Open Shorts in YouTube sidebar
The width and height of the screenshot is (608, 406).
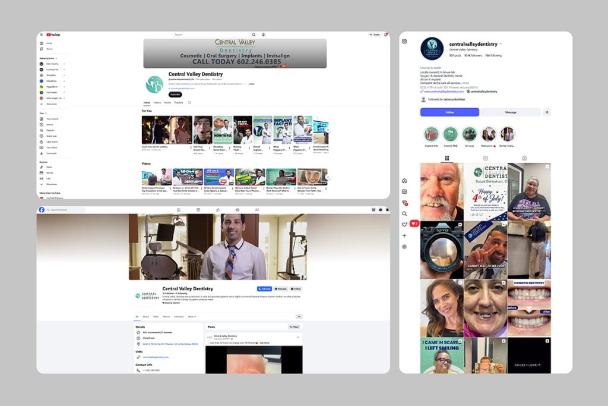(46, 49)
